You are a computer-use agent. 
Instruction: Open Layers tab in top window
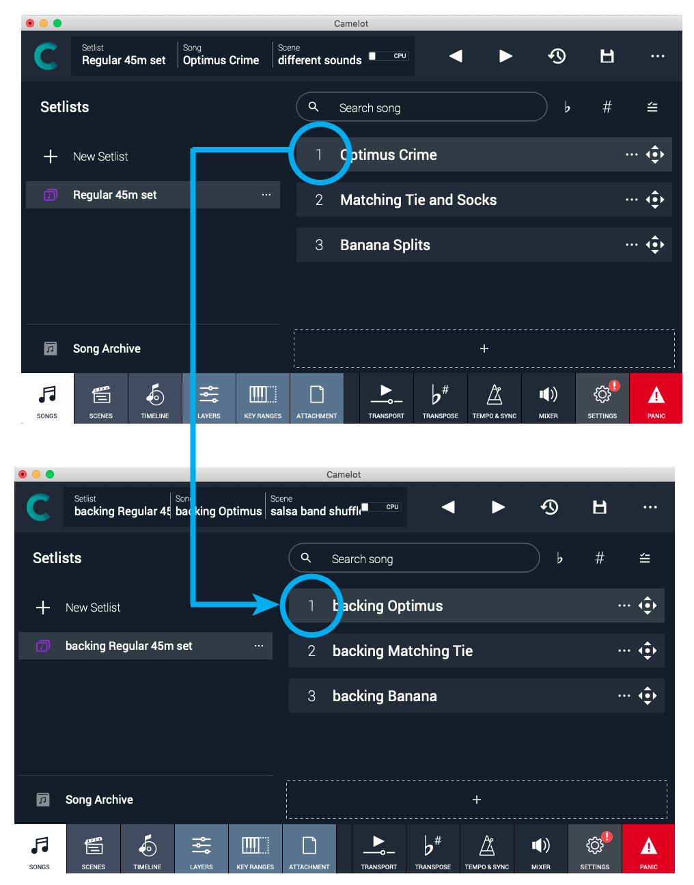coord(209,398)
